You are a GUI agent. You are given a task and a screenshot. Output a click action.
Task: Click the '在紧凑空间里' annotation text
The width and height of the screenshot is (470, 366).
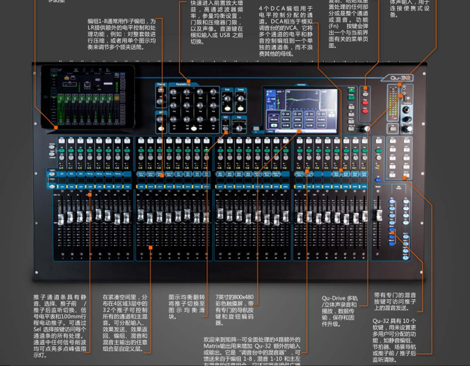(125, 323)
